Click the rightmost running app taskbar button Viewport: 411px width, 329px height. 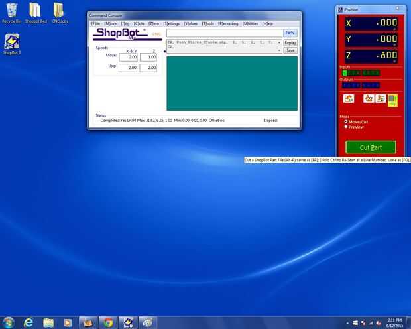click(x=148, y=323)
